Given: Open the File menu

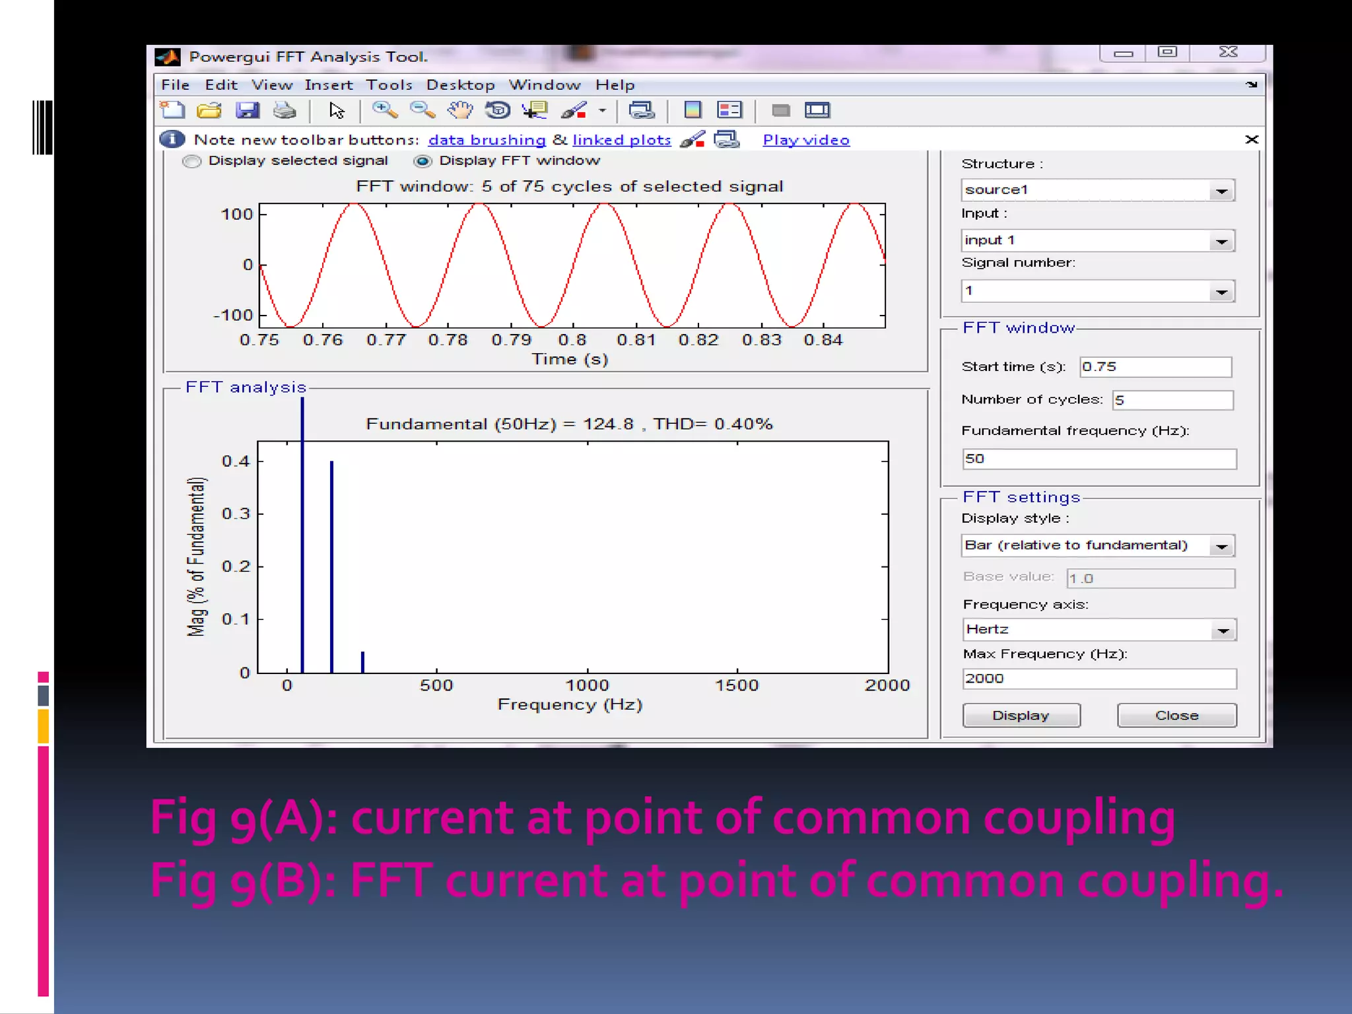Looking at the screenshot, I should click(175, 85).
